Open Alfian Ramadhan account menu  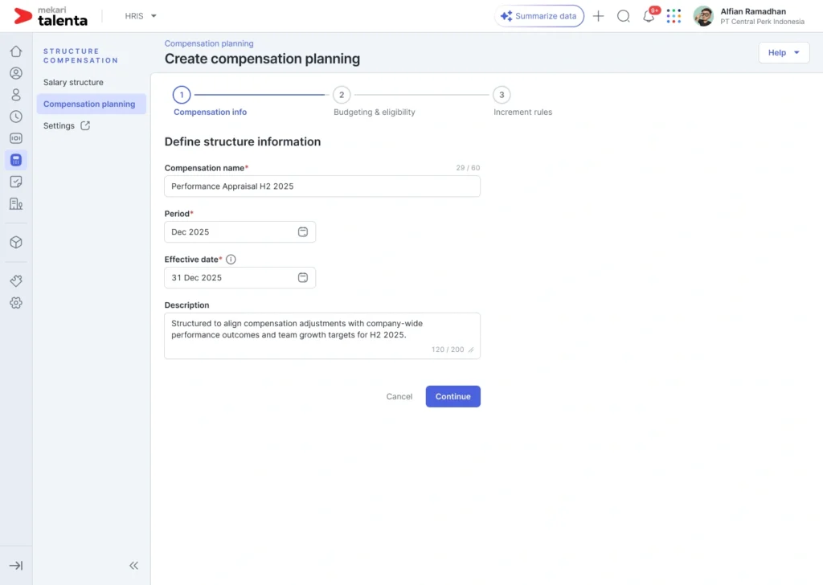(x=749, y=16)
